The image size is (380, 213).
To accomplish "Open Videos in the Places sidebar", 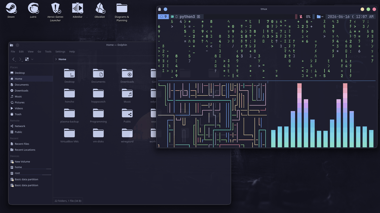I will pyautogui.click(x=31, y=108).
